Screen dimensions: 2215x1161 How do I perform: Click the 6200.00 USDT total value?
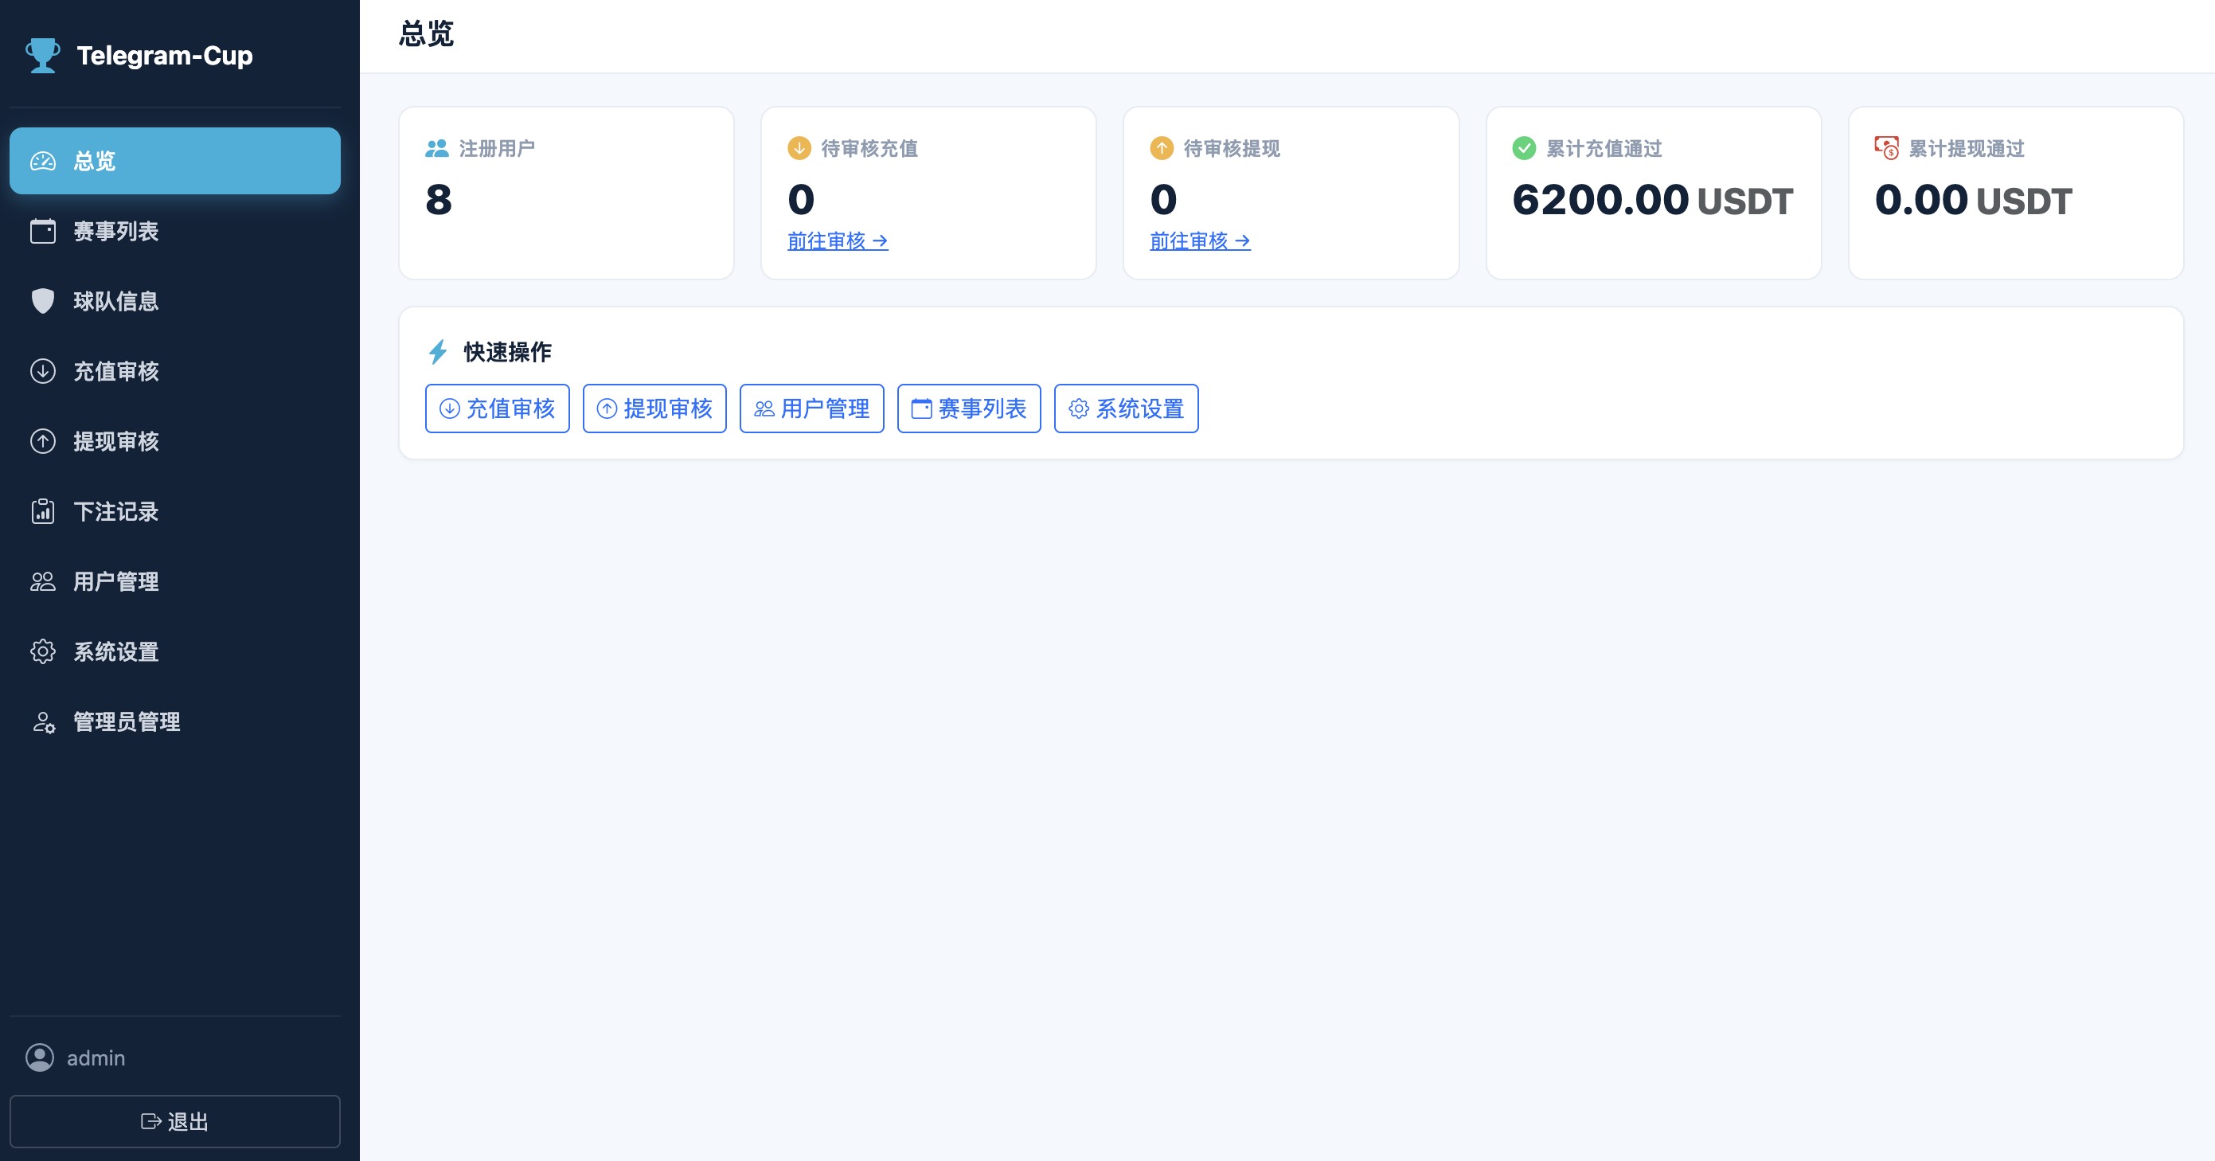[1653, 200]
